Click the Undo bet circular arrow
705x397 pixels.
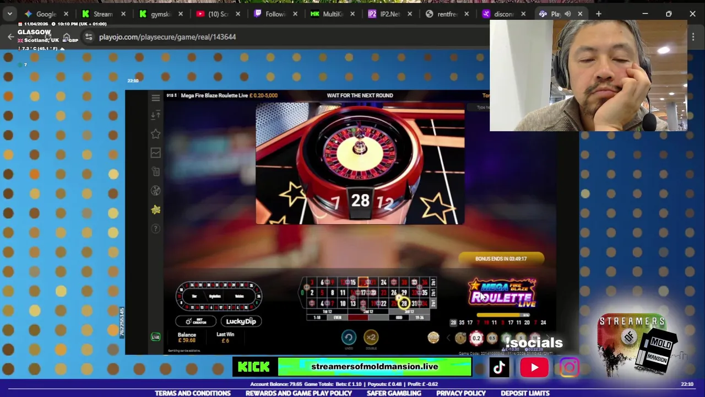pos(348,337)
